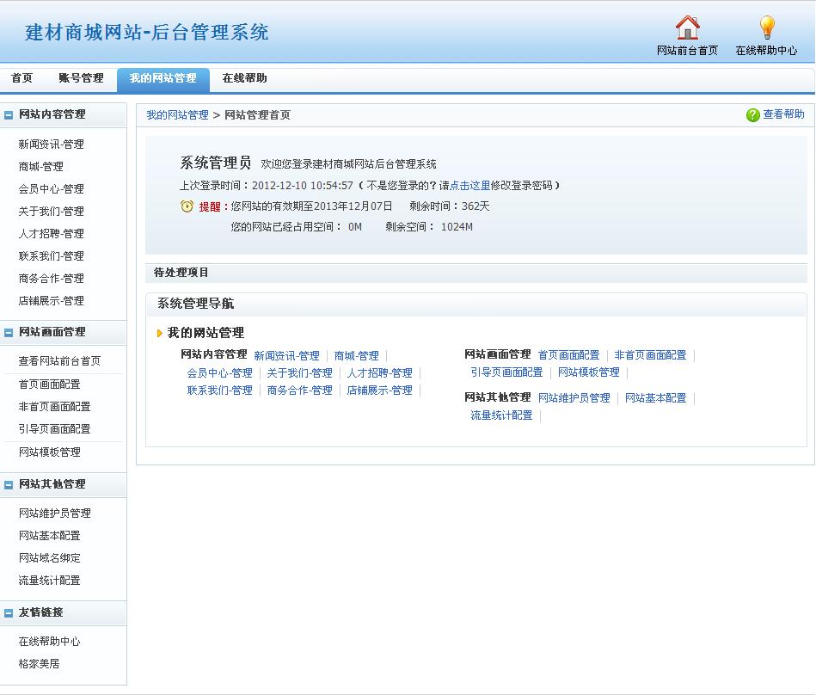Open 人才招聘-管理 in the sidebar
Viewport: 816px width, 695px height.
[51, 234]
